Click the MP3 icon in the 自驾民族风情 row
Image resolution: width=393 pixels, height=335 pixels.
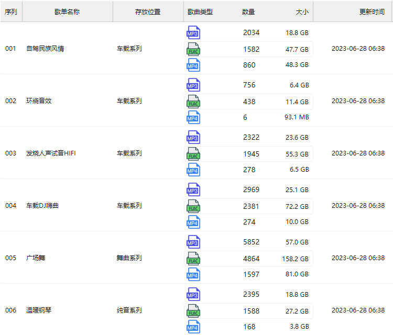193,32
